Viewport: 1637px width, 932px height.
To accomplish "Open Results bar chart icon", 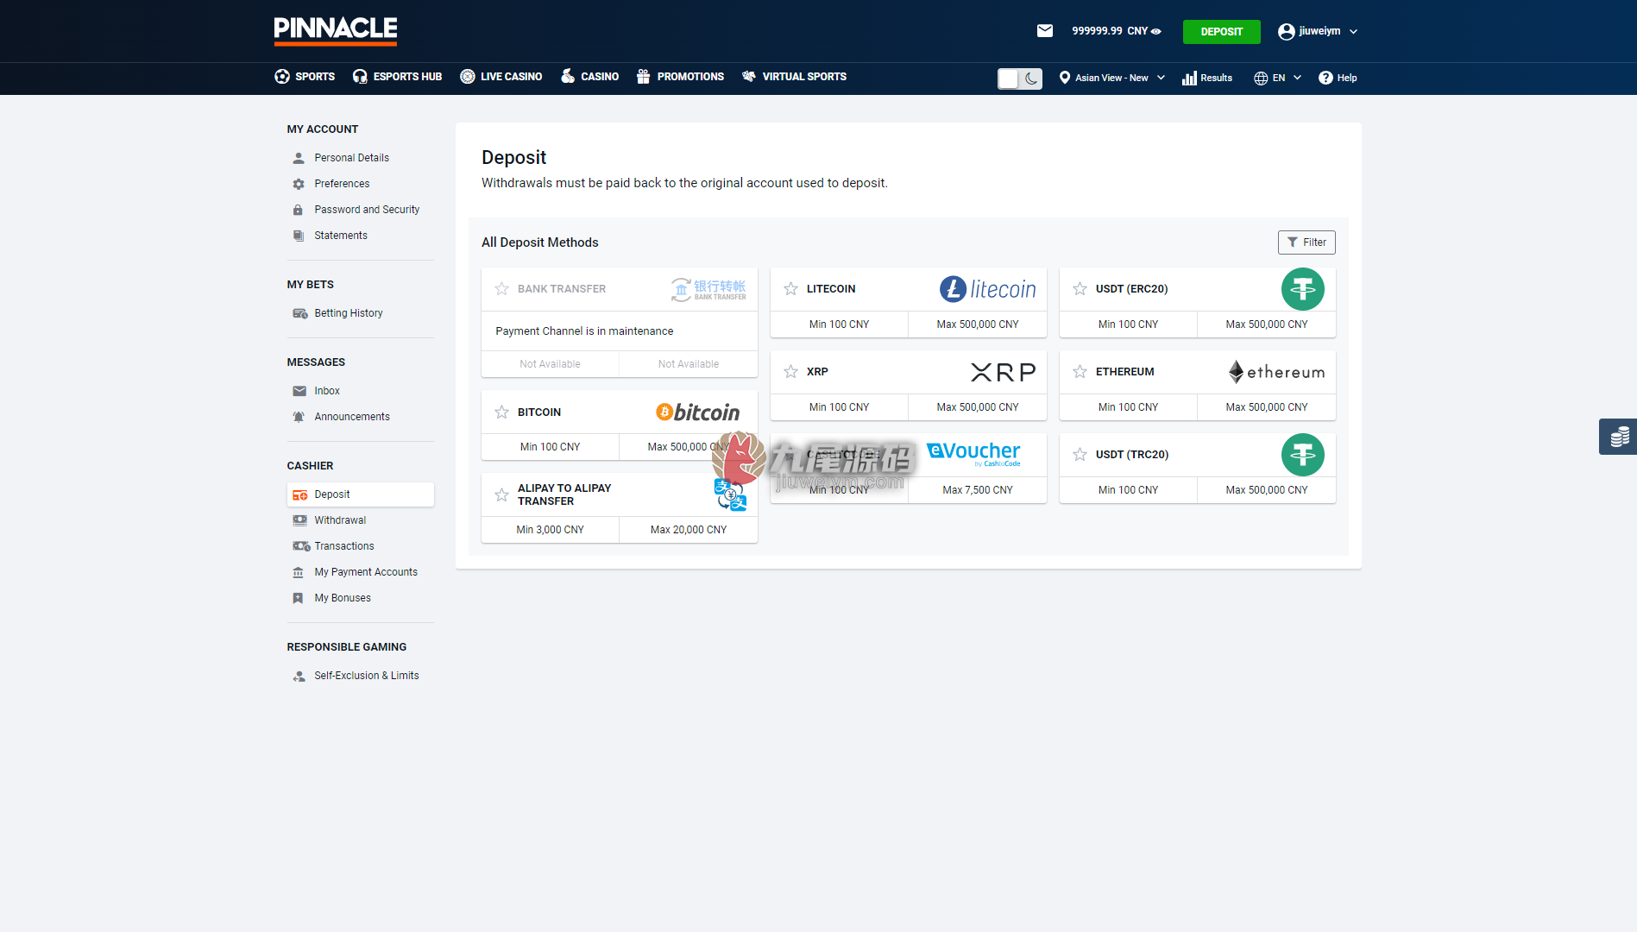I will tap(1189, 78).
